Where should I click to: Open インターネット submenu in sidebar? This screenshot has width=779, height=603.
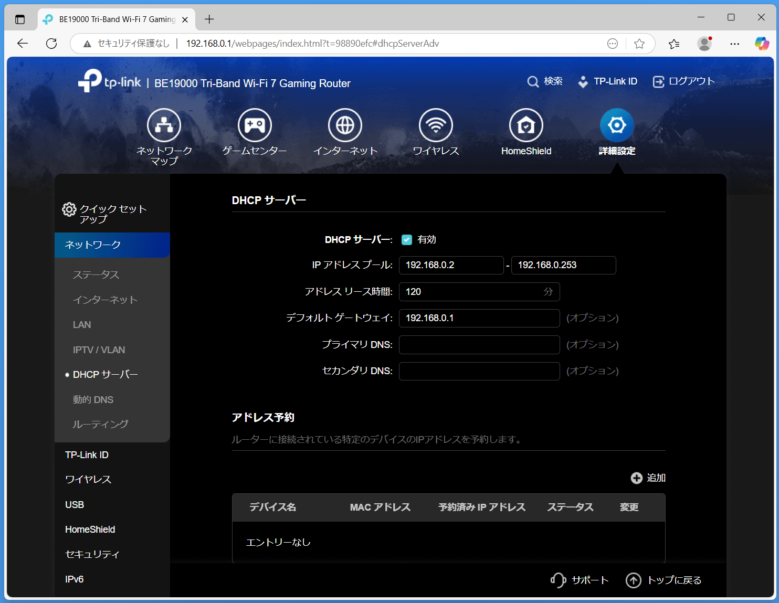click(x=105, y=300)
